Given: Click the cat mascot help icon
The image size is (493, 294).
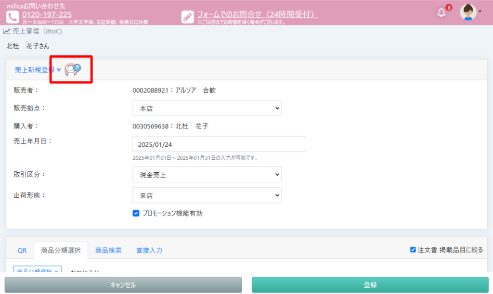Looking at the screenshot, I should (73, 70).
